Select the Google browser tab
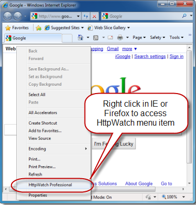 coord(33,38)
